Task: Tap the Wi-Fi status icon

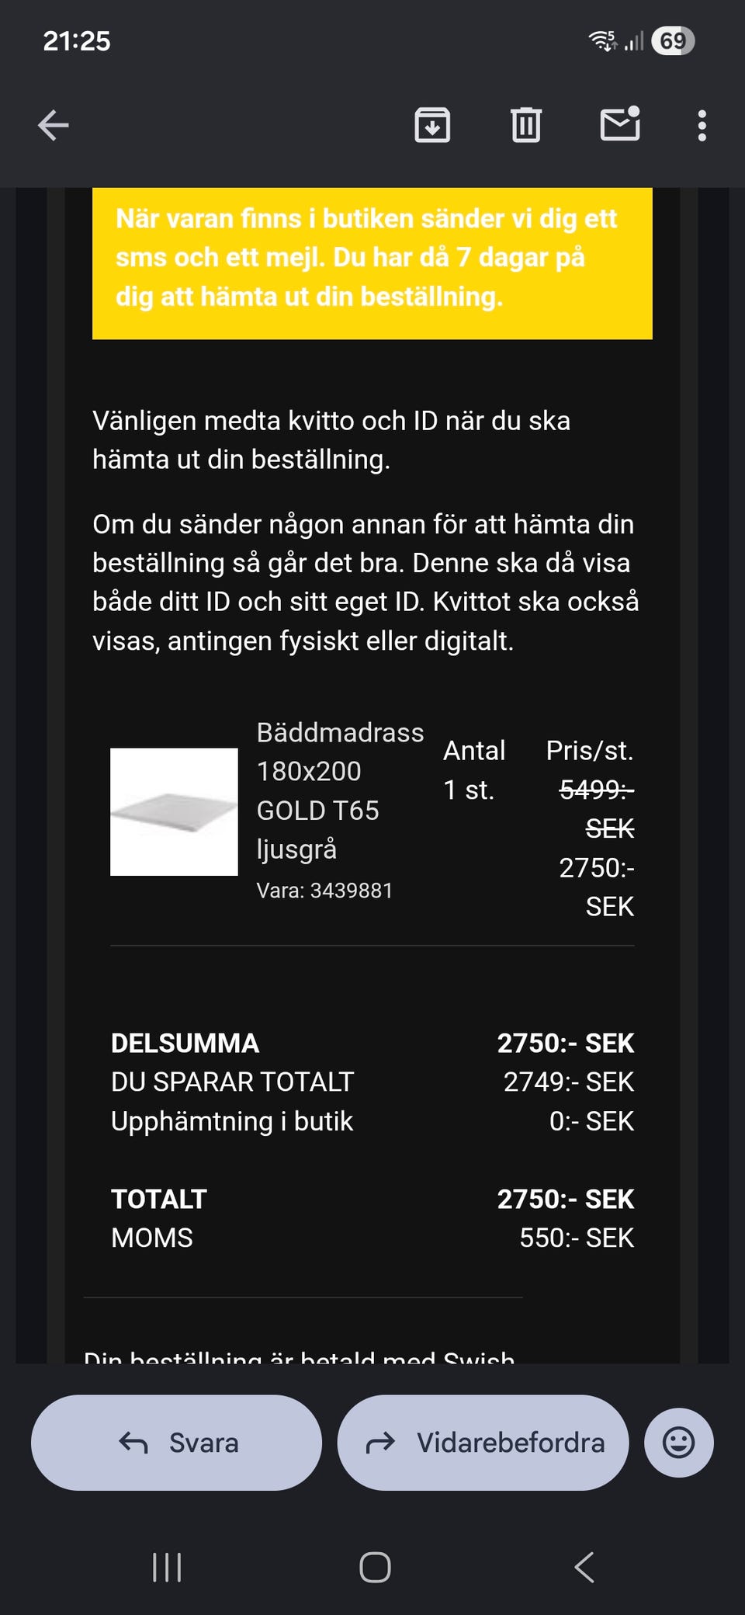Action: point(603,40)
